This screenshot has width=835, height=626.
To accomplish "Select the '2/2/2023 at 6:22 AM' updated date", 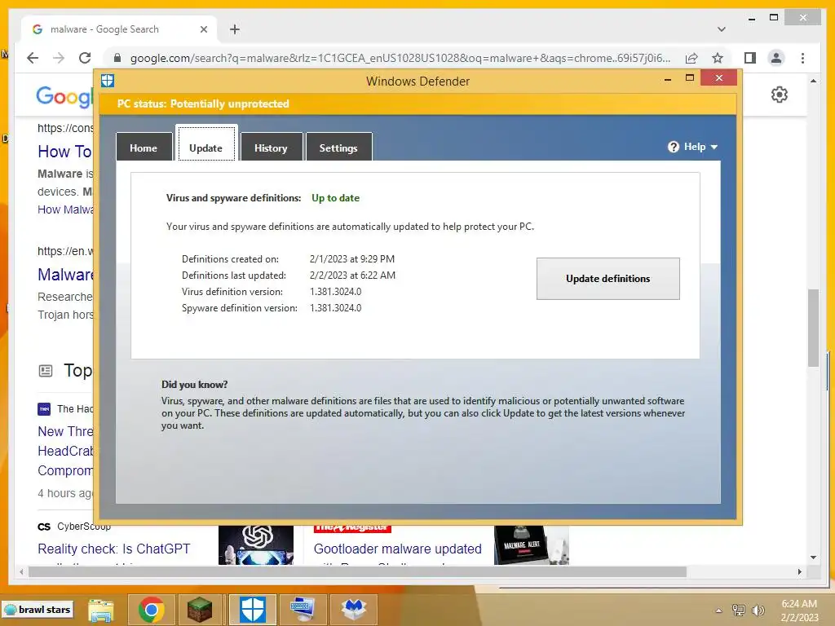I will (352, 276).
